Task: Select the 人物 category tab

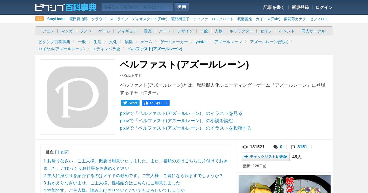Action: (219, 31)
